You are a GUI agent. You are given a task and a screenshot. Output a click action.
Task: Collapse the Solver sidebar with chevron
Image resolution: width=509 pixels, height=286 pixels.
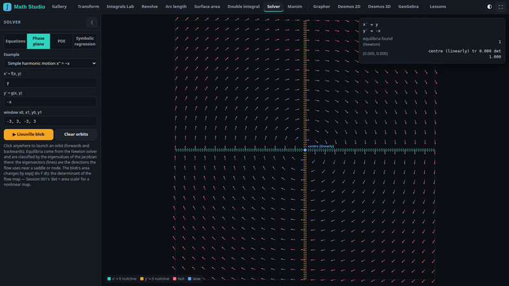92,22
